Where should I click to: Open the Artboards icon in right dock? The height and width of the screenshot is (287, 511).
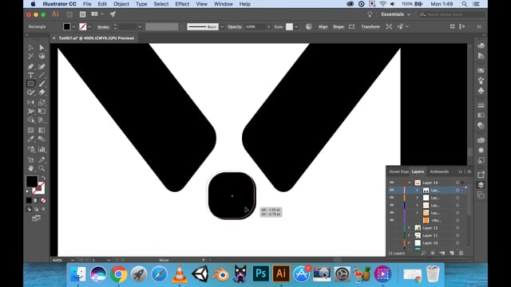pos(481,195)
